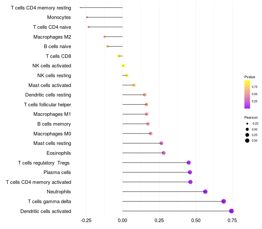The width and height of the screenshot is (262, 229).
Task: Select the Mast cells activated dot
Action: point(134,85)
